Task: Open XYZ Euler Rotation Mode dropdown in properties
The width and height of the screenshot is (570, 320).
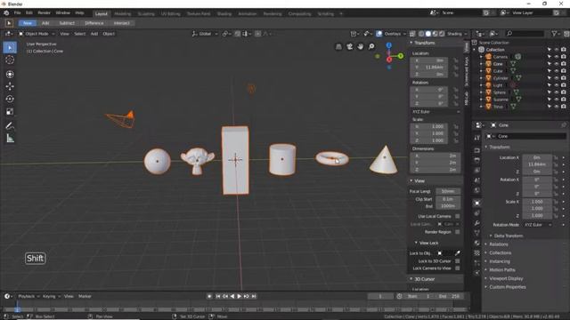Action: [x=538, y=225]
